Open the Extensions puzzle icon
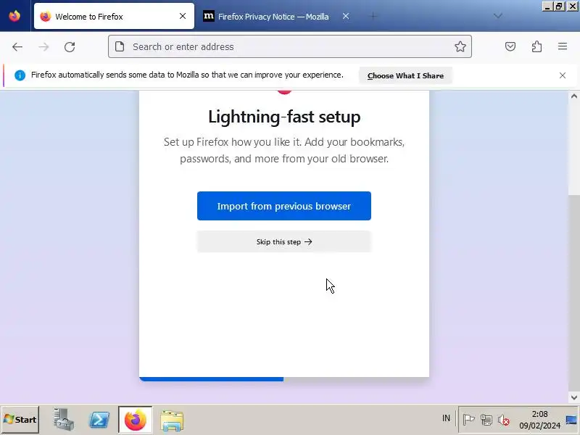The height and width of the screenshot is (435, 580). 536,46
